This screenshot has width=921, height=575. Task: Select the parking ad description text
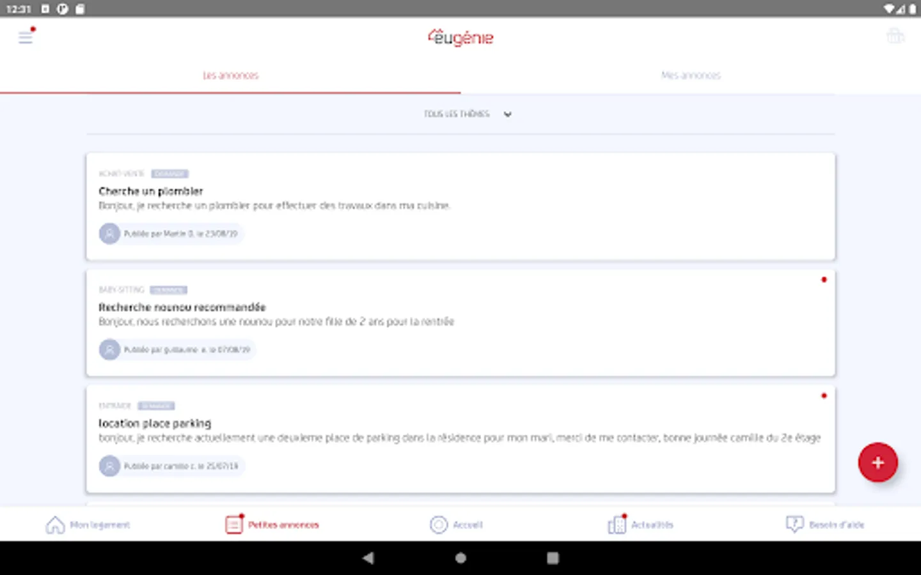pos(460,438)
